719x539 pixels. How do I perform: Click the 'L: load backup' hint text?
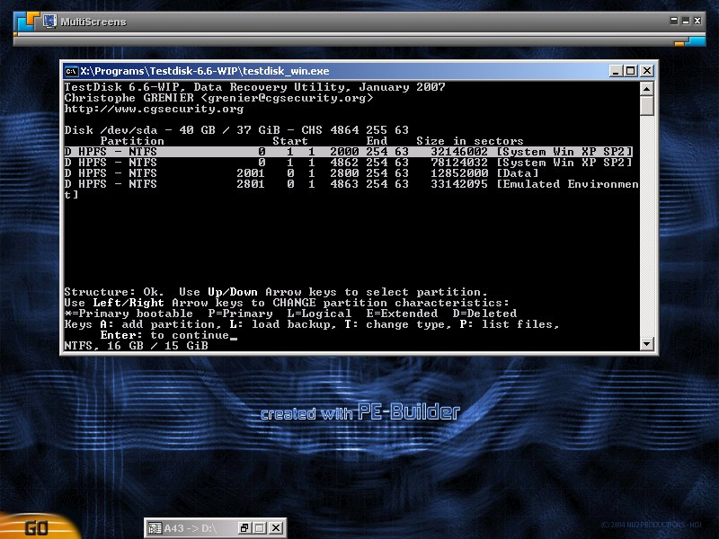coord(284,324)
